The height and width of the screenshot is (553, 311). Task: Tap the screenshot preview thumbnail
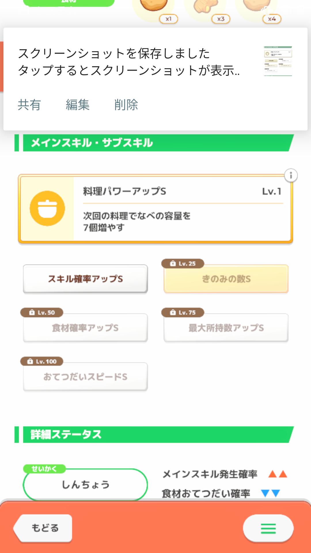pyautogui.click(x=278, y=61)
